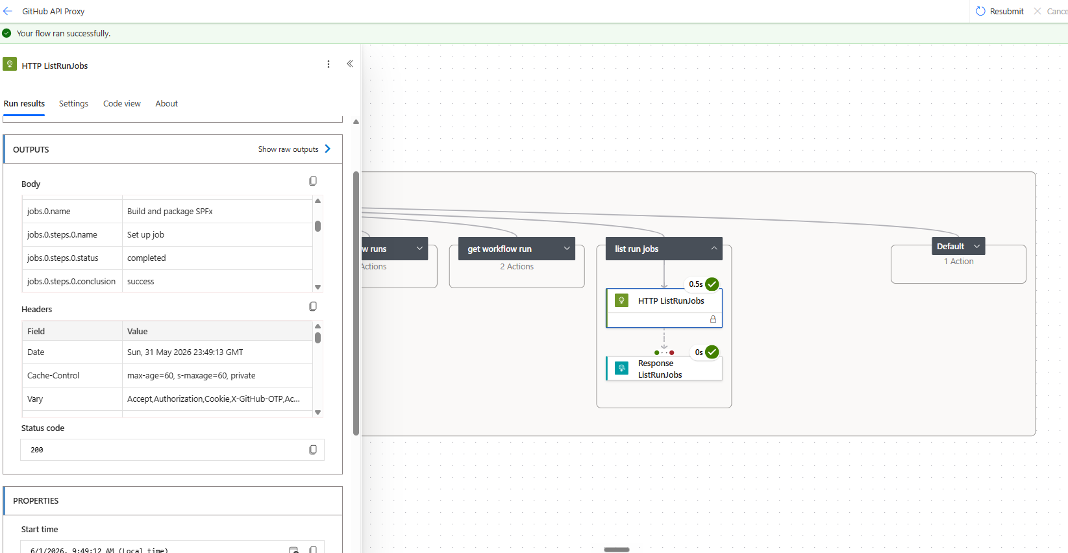The image size is (1068, 553).
Task: Select the Vary header field
Action: (x=35, y=399)
